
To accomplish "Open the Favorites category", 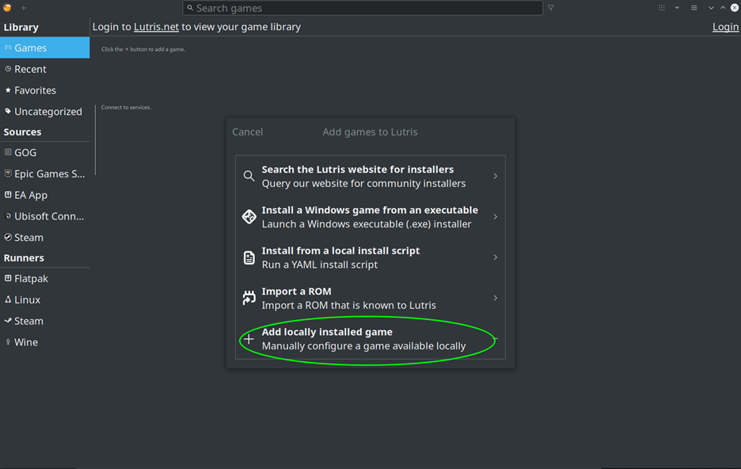I will point(45,90).
